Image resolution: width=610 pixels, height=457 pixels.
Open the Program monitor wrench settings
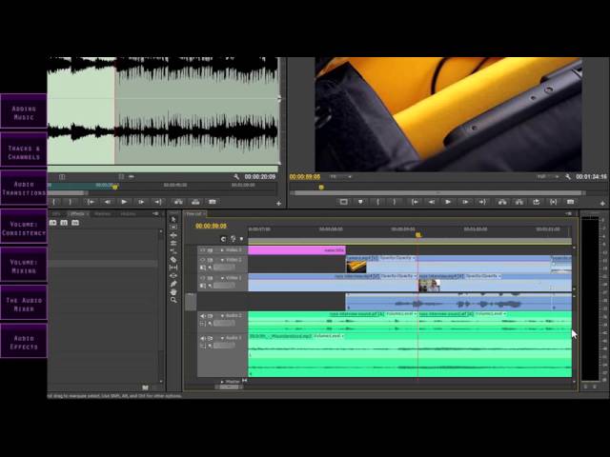[568, 177]
